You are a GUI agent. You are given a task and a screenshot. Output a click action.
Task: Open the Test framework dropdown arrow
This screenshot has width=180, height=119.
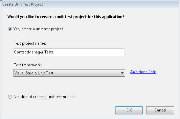click(x=122, y=73)
